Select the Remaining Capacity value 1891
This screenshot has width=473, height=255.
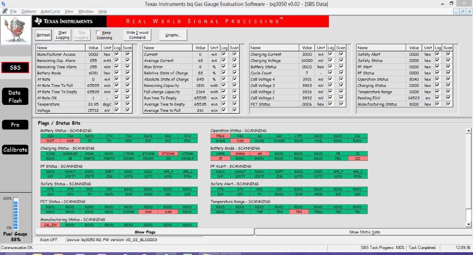pos(200,85)
